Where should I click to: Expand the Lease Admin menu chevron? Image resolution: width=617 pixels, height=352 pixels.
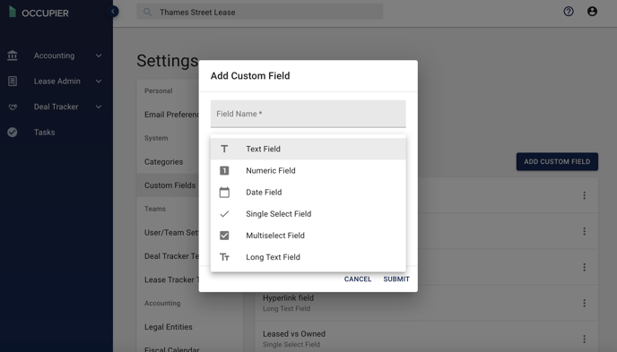tap(99, 82)
